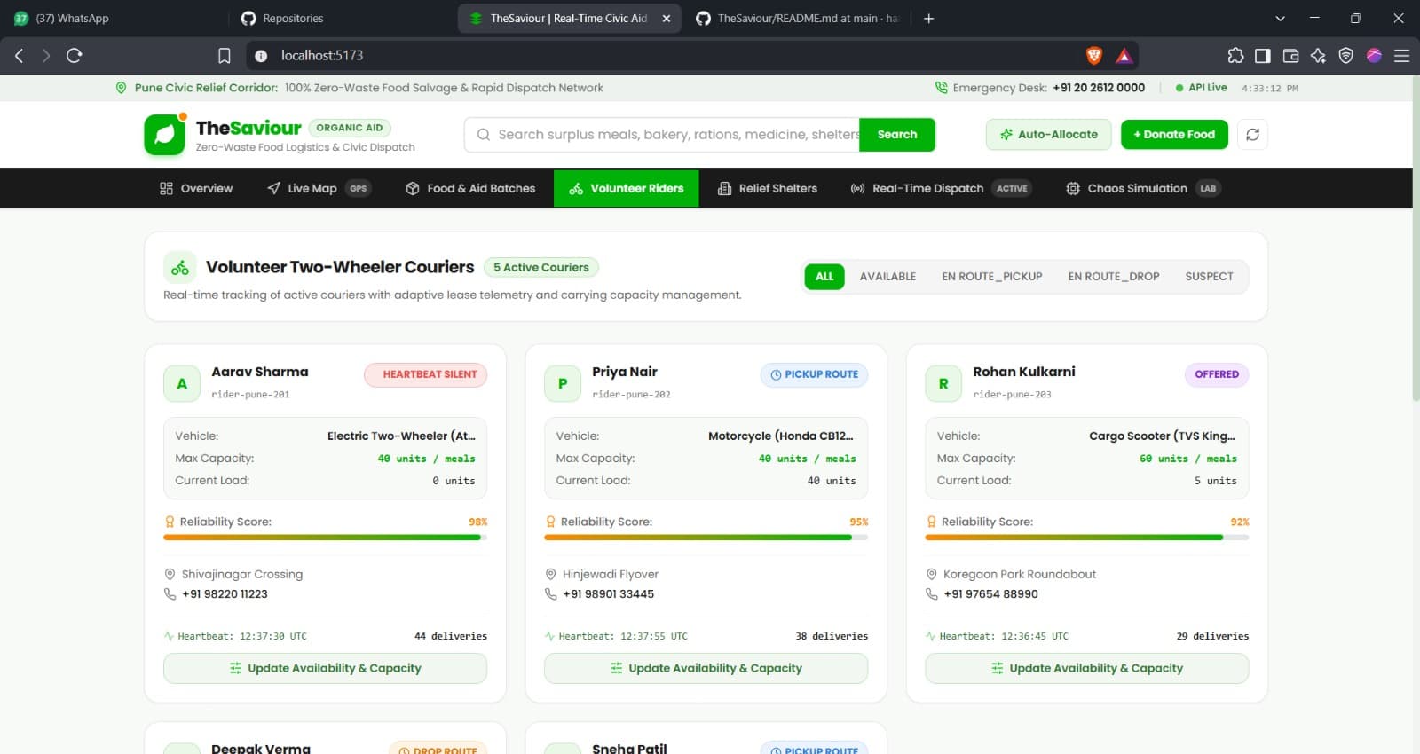Reload the page with browser reload icon
The width and height of the screenshot is (1420, 754).
(x=75, y=56)
